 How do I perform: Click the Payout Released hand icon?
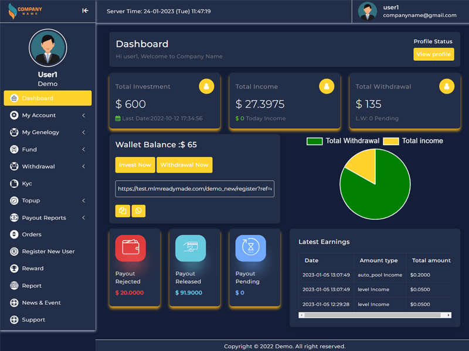click(x=191, y=248)
